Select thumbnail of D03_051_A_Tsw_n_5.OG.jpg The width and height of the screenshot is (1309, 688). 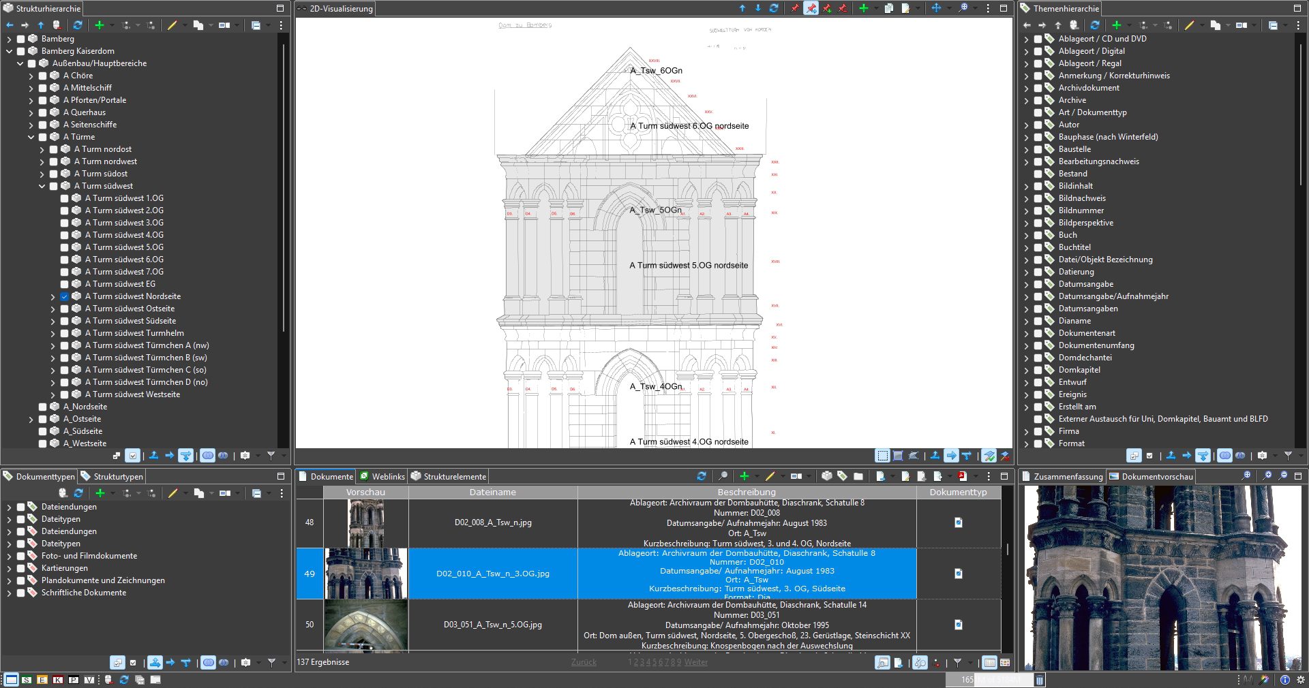click(x=365, y=625)
